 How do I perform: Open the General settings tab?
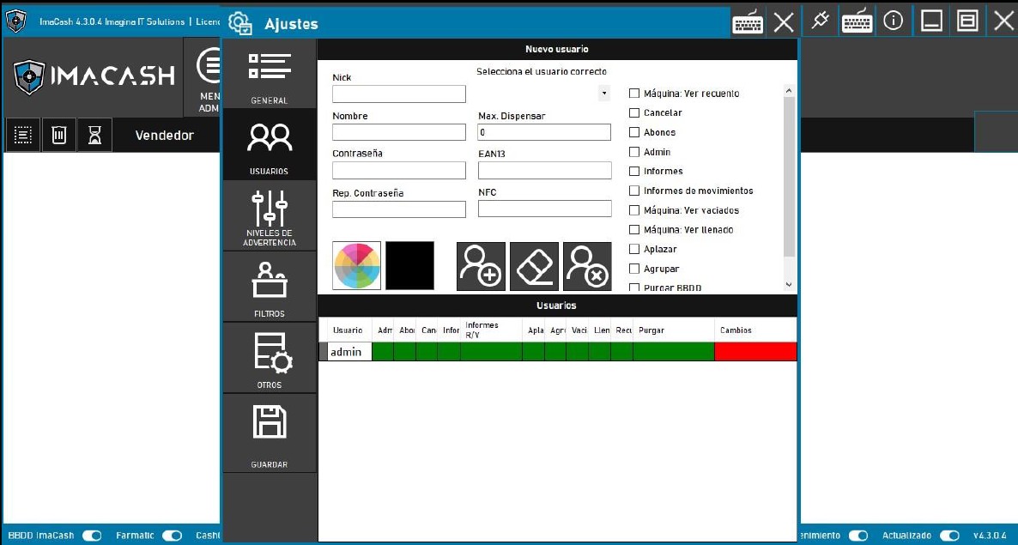point(270,75)
